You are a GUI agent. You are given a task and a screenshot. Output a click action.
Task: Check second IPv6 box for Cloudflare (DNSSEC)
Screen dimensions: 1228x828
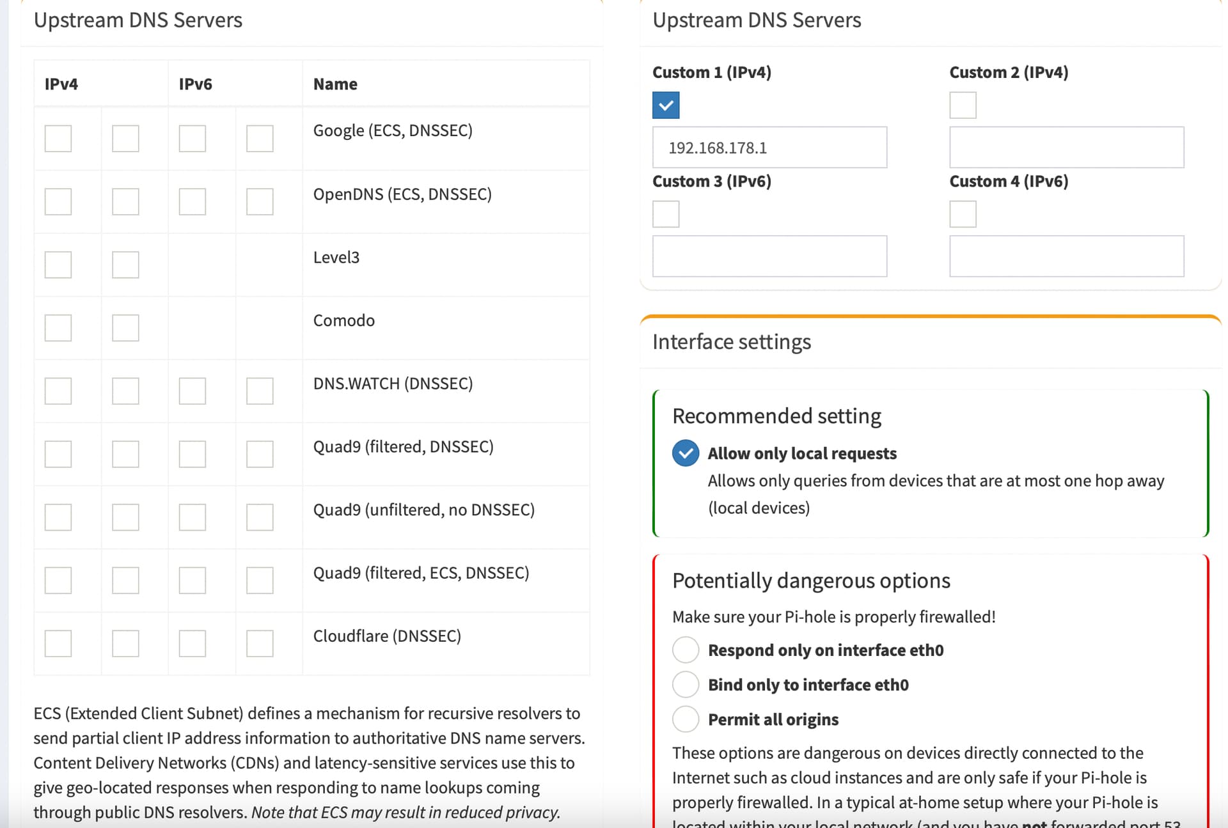[260, 643]
